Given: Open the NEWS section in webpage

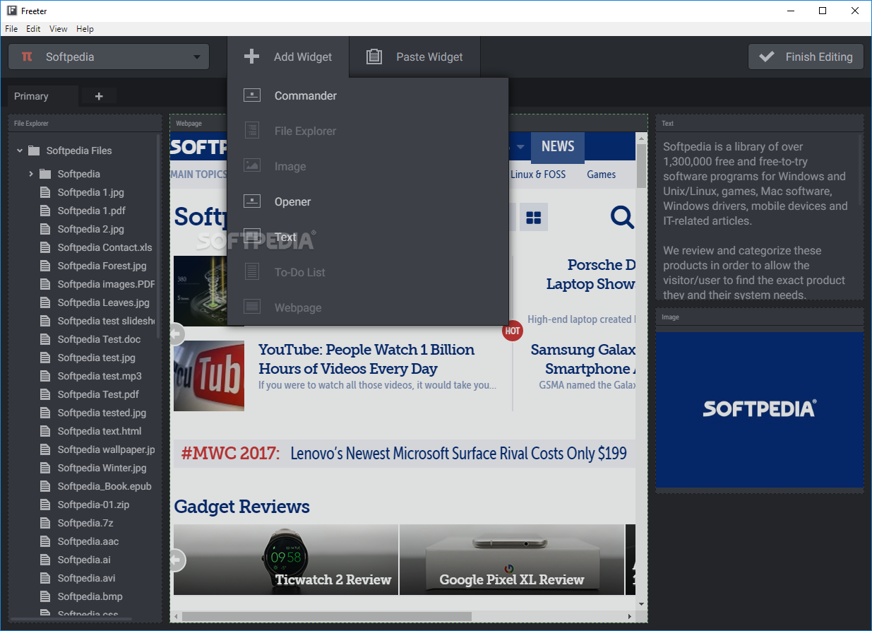Looking at the screenshot, I should coord(558,146).
